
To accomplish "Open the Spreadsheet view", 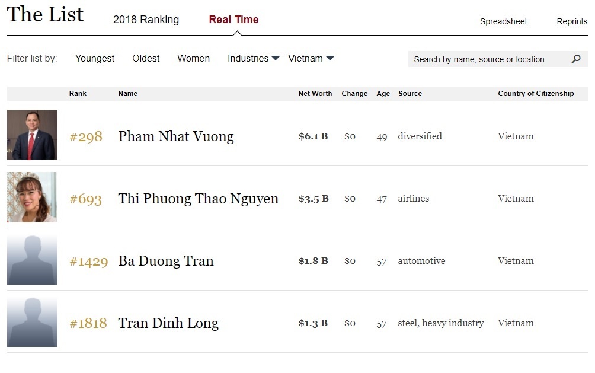I will [503, 21].
